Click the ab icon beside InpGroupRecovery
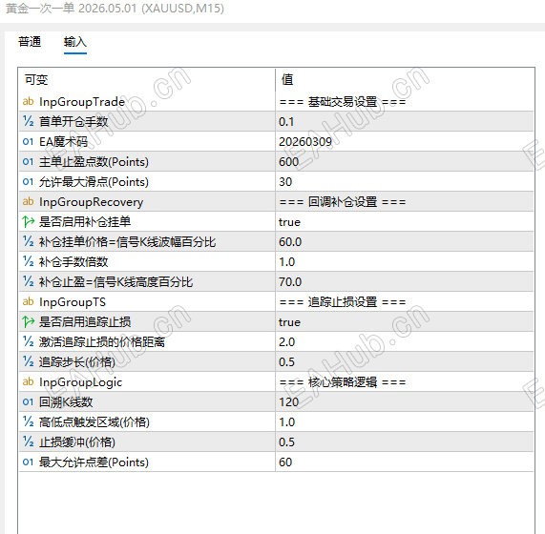The image size is (545, 534). pos(28,201)
